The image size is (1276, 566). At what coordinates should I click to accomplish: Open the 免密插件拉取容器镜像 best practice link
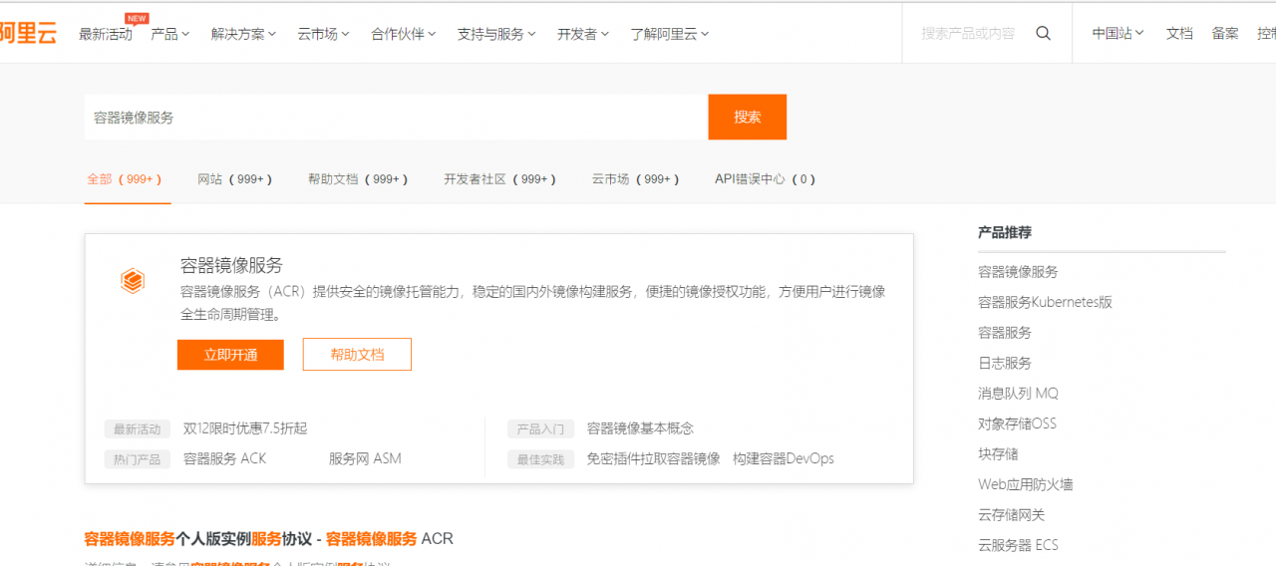coord(653,458)
